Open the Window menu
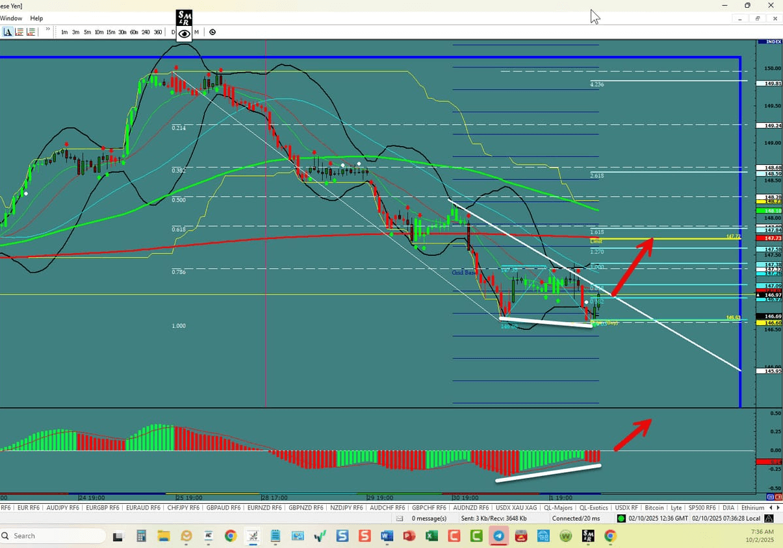 (11, 18)
